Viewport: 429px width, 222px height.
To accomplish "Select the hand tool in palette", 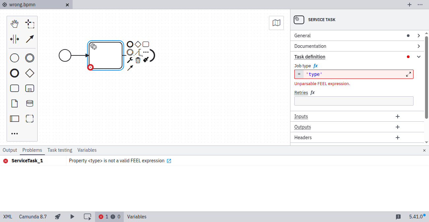I will tap(15, 24).
